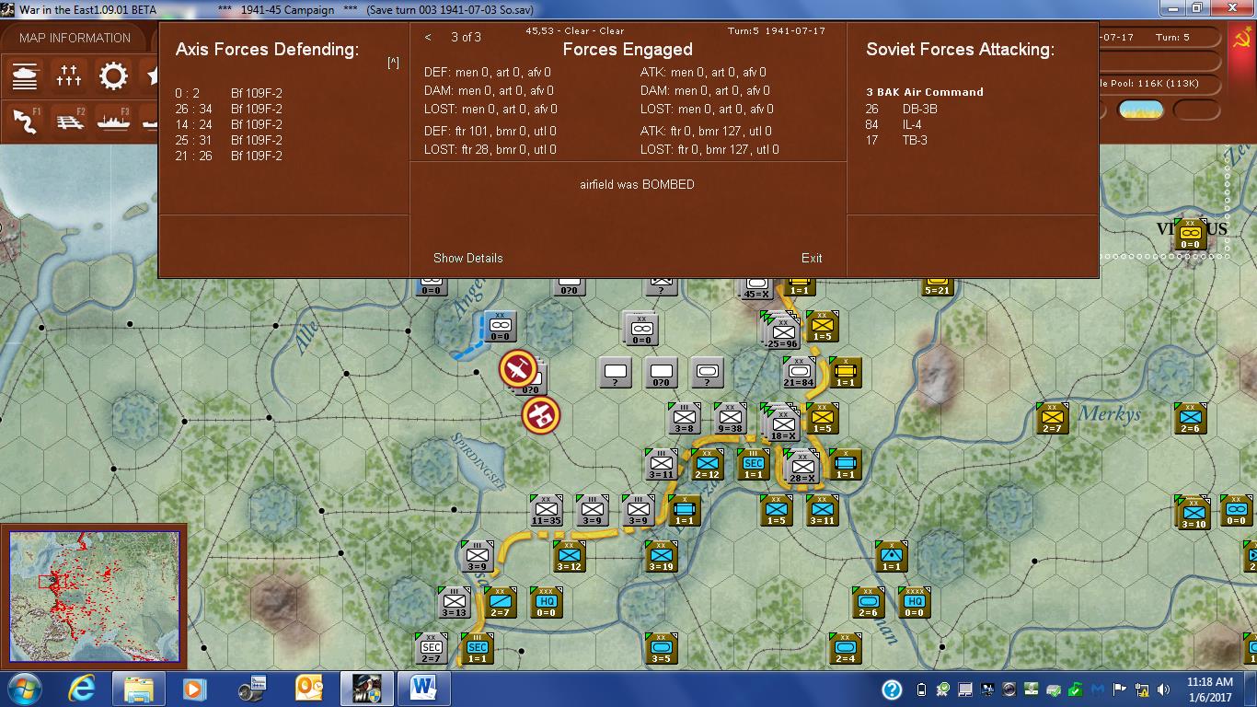Screen dimensions: 1257x707
Task: Click the help question mark tray icon
Action: pyautogui.click(x=892, y=690)
